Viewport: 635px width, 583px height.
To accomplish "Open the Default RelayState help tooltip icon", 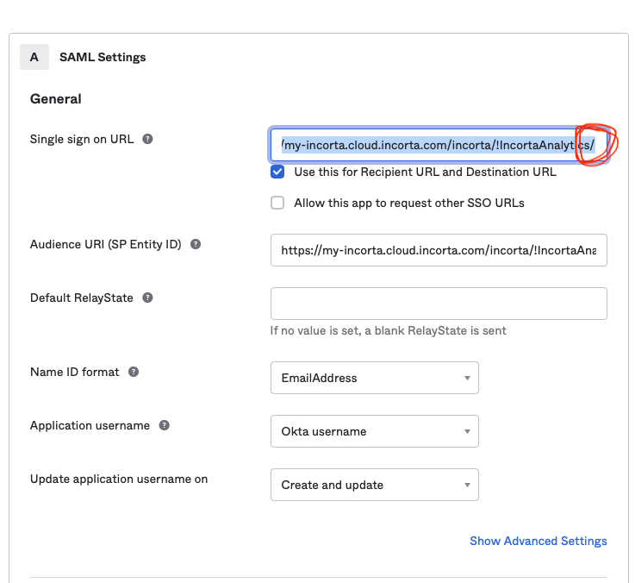I will pyautogui.click(x=147, y=298).
